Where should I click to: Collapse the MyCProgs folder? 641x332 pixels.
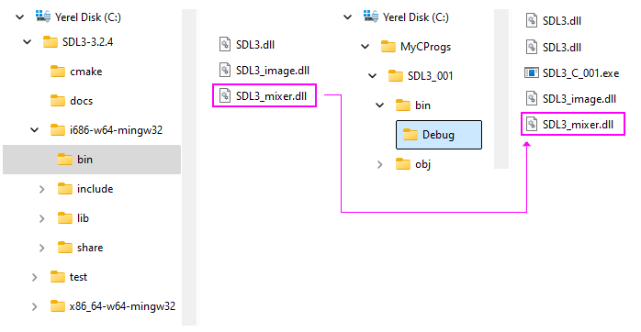click(x=365, y=47)
